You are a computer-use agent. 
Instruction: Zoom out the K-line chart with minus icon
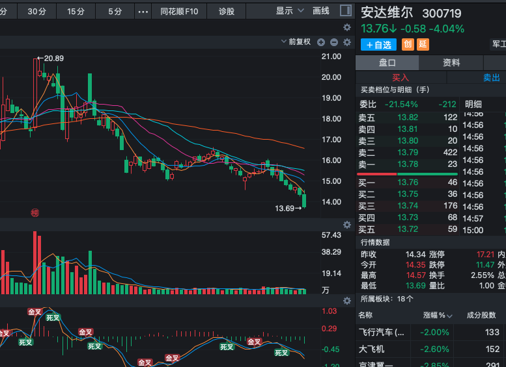[334, 42]
